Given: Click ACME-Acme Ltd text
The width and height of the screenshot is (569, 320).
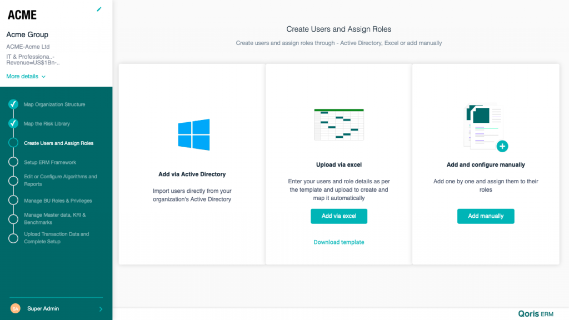Looking at the screenshot, I should [x=28, y=47].
